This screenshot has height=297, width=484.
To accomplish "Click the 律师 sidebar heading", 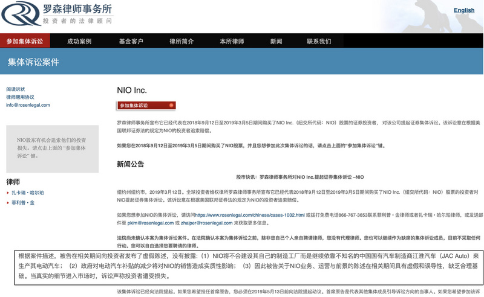I will click(13, 182).
